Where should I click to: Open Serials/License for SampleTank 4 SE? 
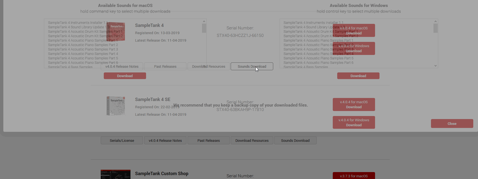122,140
